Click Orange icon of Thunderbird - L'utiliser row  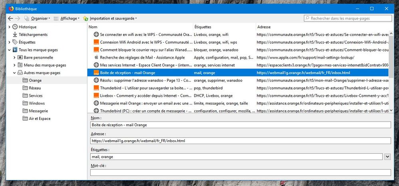pyautogui.click(x=96, y=88)
